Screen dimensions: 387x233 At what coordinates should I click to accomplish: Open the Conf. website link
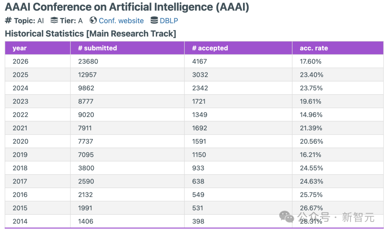121,21
